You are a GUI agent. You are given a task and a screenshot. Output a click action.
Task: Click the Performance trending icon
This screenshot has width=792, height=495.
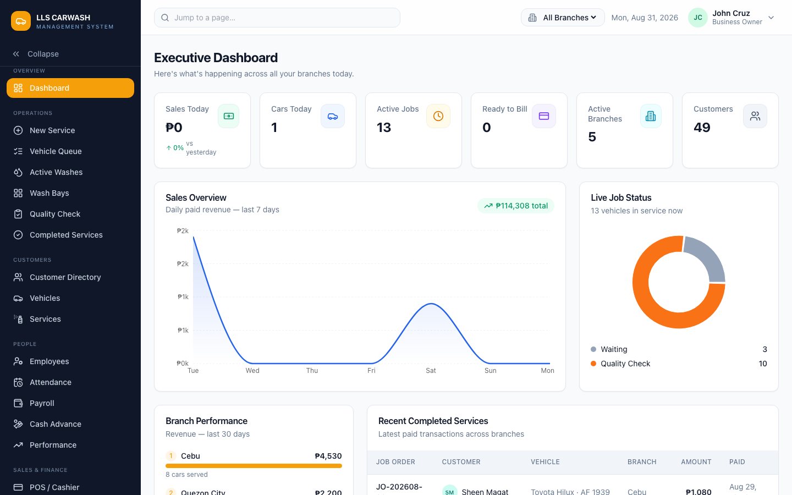click(x=18, y=445)
